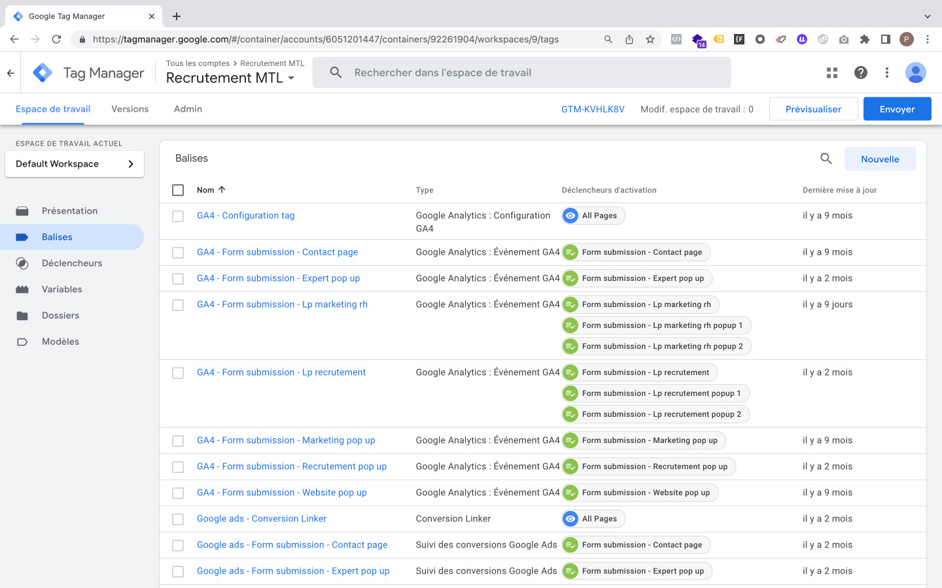This screenshot has width=942, height=588.
Task: Click the Tous les comptes breadcrumb
Action: click(x=198, y=63)
